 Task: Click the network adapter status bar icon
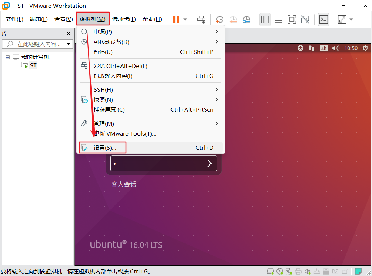point(289,271)
